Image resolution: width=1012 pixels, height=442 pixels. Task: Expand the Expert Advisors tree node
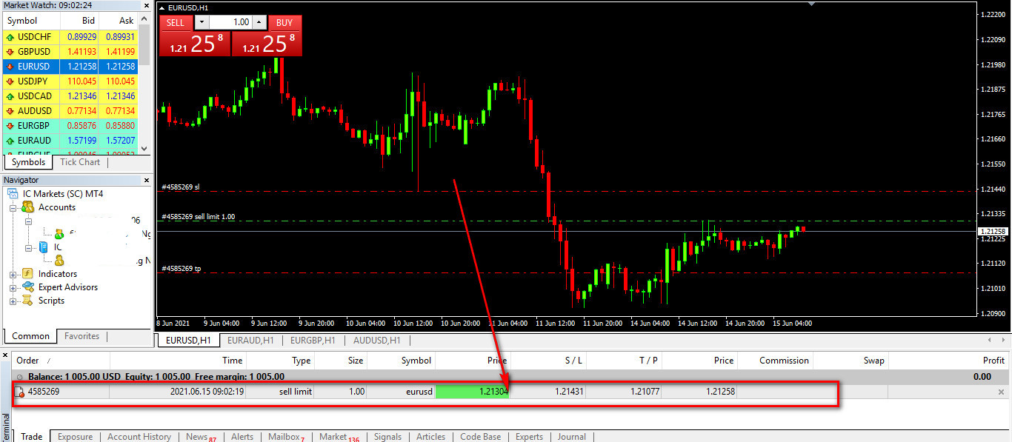pos(13,287)
